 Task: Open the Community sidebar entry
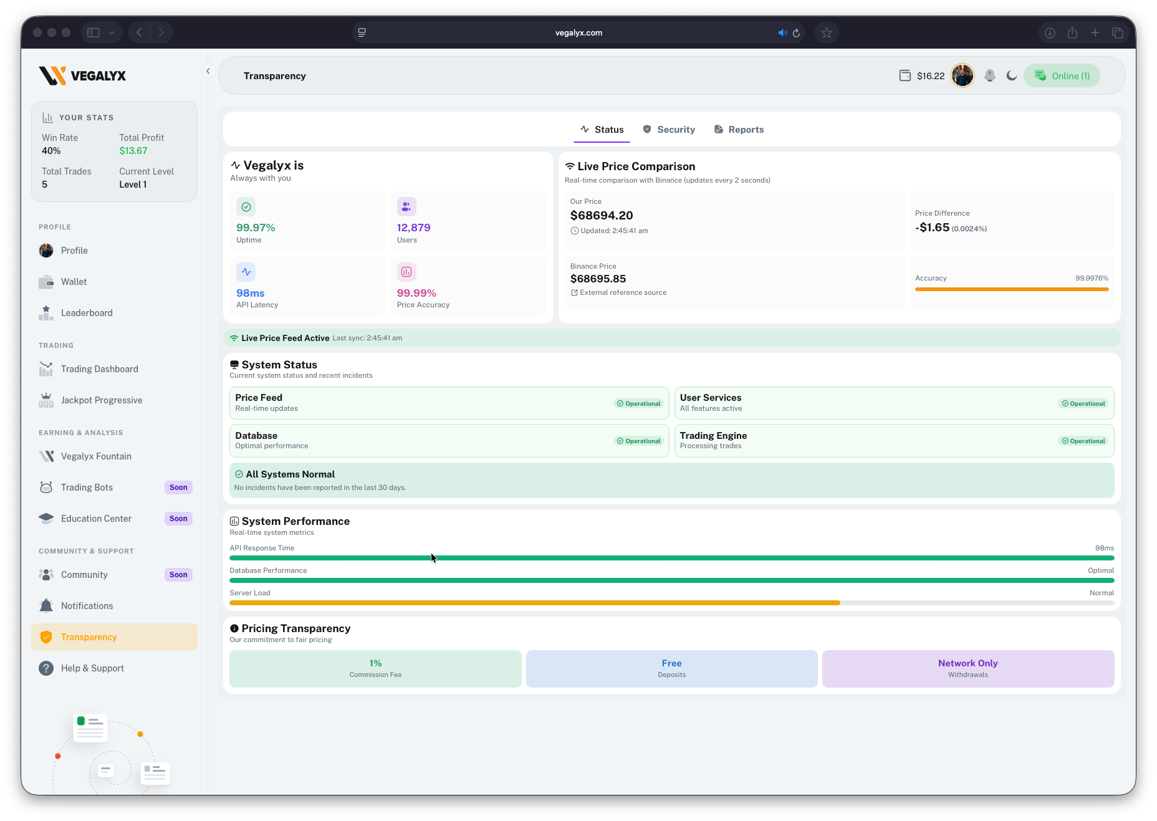(114, 575)
